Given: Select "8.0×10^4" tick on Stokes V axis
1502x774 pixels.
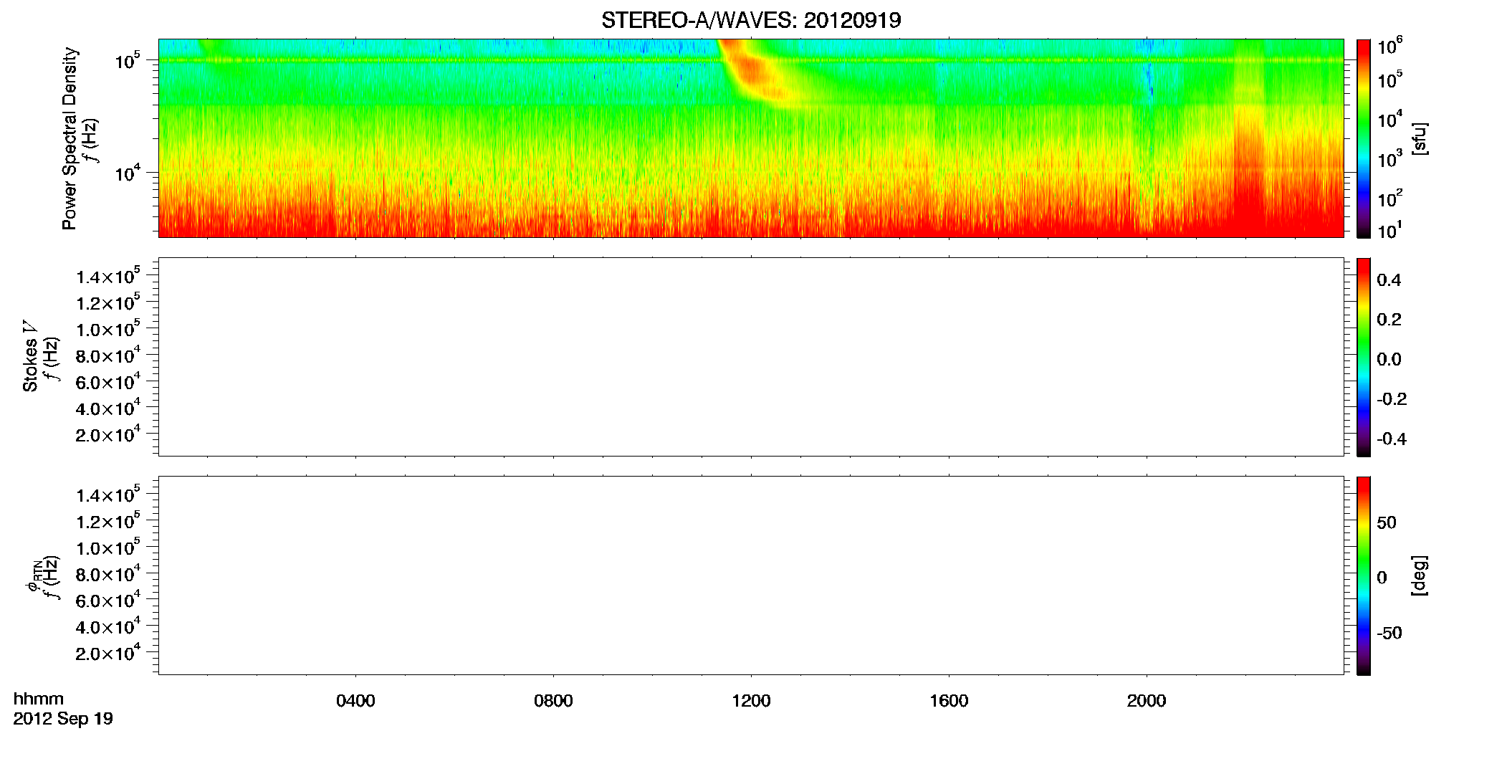Looking at the screenshot, I should [x=108, y=355].
